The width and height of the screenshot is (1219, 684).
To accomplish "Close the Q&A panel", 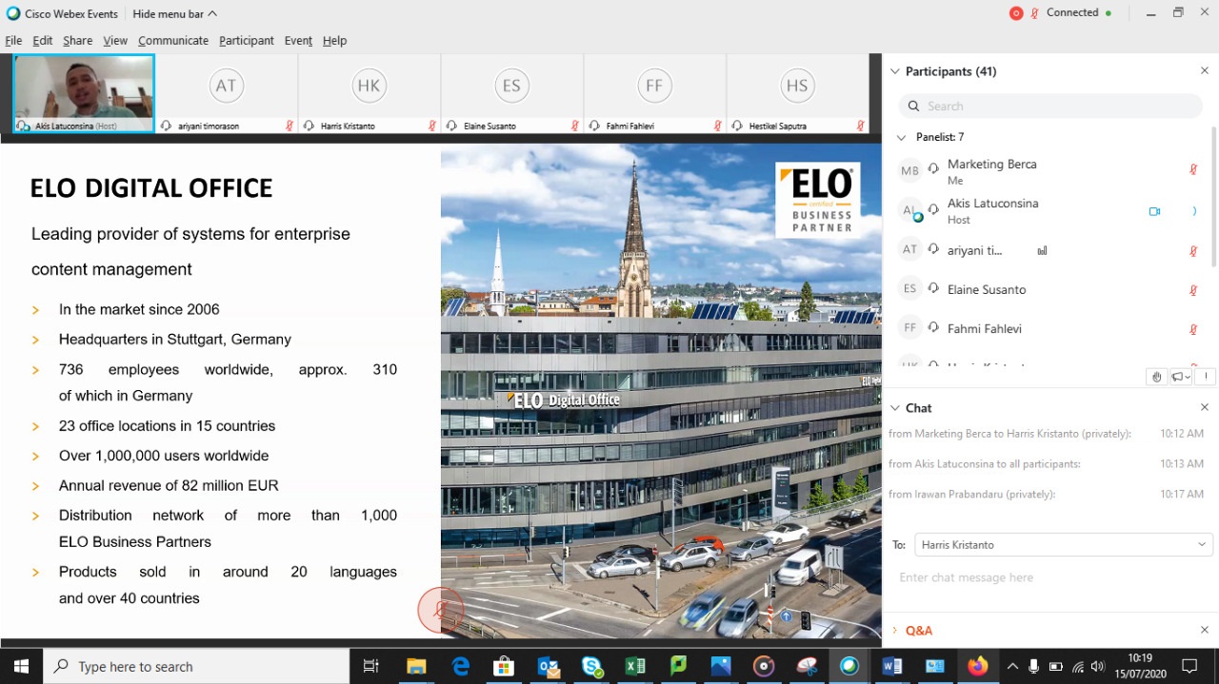I will point(1205,630).
